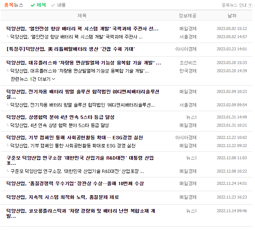Viewport: 255px width, 230px height.
Task: Click the 종목뉴스 안내 question mark icon
Action: pyautogui.click(x=250, y=6)
